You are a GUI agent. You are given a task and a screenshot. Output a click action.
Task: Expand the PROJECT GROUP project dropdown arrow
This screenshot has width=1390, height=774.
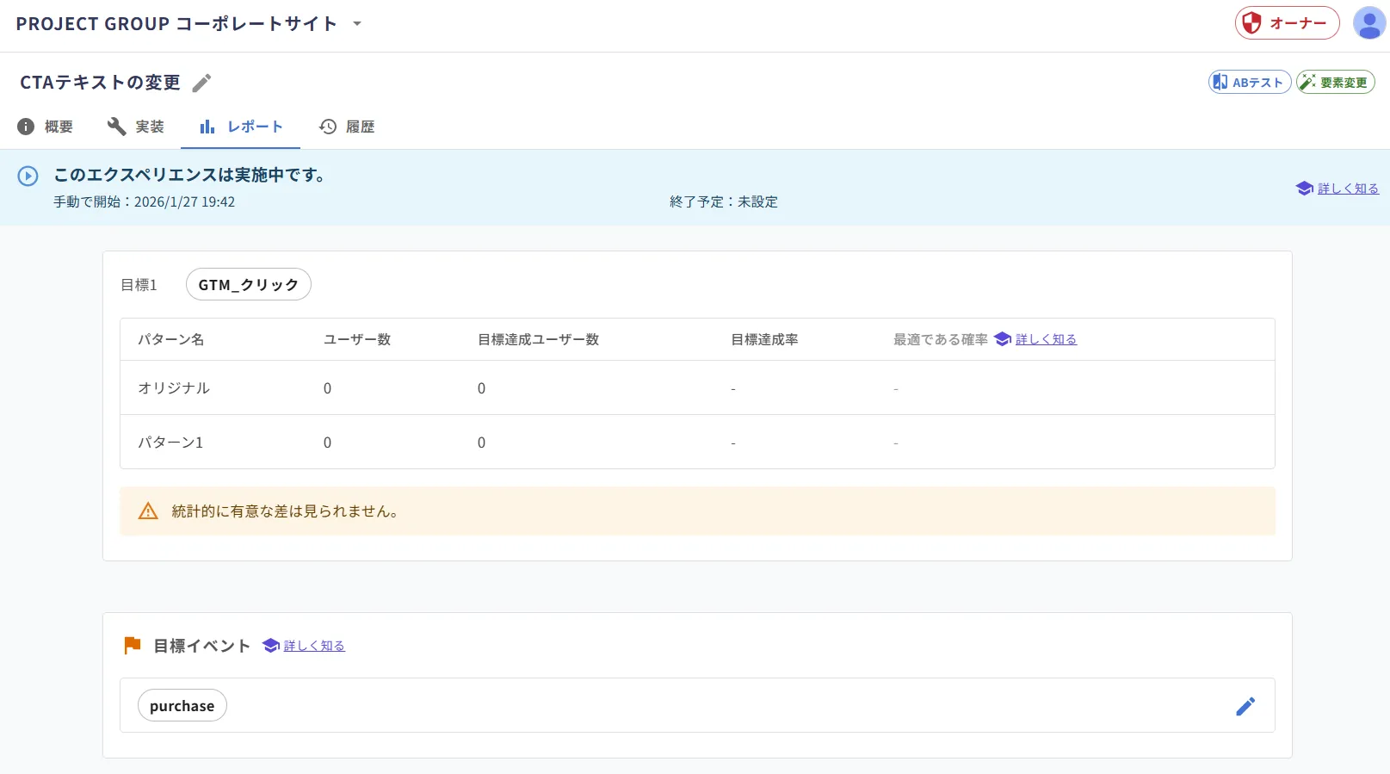pos(357,24)
